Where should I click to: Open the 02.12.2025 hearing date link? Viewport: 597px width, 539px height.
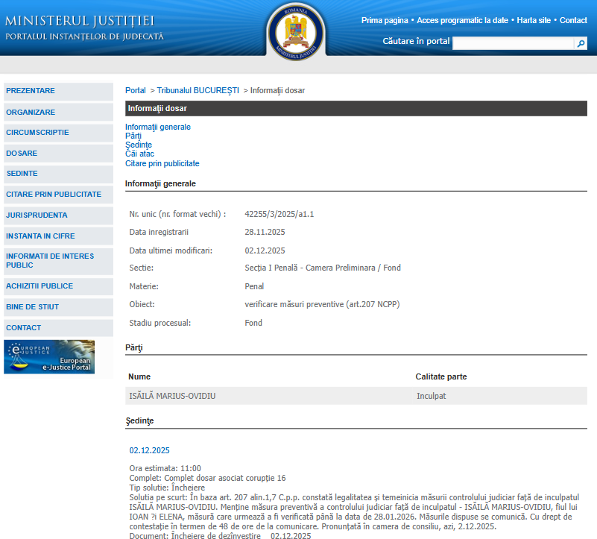pyautogui.click(x=150, y=450)
